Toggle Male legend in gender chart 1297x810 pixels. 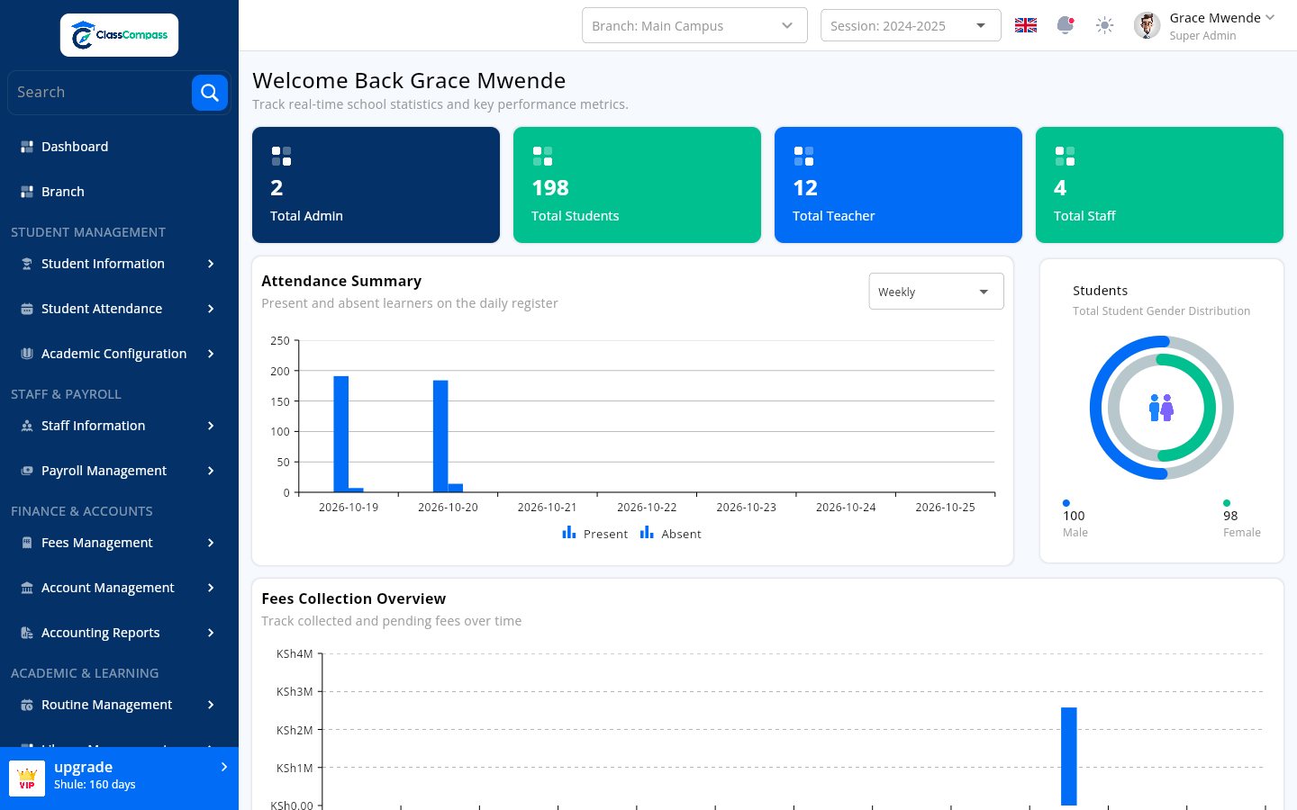pyautogui.click(x=1075, y=519)
